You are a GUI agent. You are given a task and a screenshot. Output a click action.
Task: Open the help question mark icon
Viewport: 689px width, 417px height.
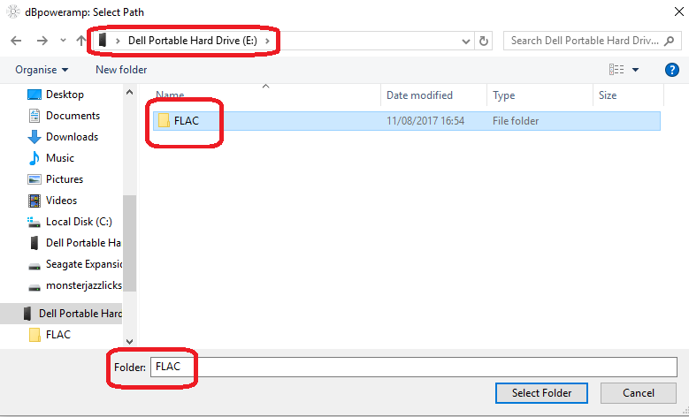(x=671, y=70)
